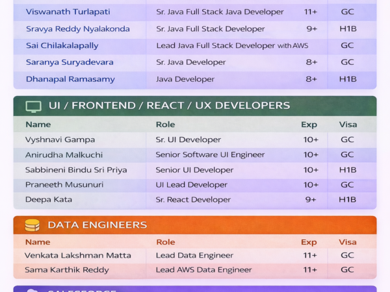Click the monitor icon in UI/Frontend header

(33, 106)
